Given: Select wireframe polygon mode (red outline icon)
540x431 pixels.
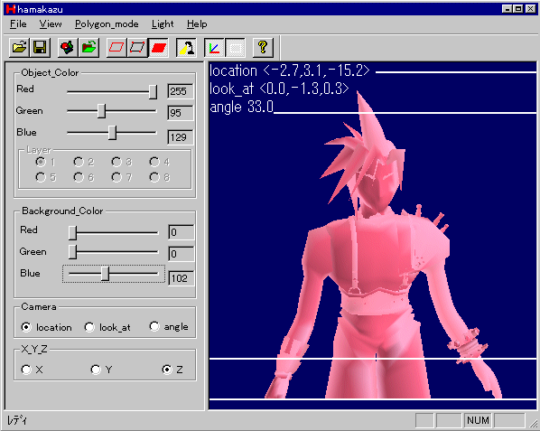Looking at the screenshot, I should click(x=116, y=48).
